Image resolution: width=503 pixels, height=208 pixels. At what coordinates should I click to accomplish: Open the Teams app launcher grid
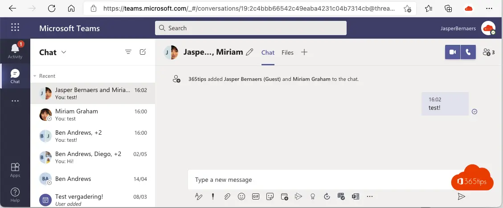(x=15, y=28)
